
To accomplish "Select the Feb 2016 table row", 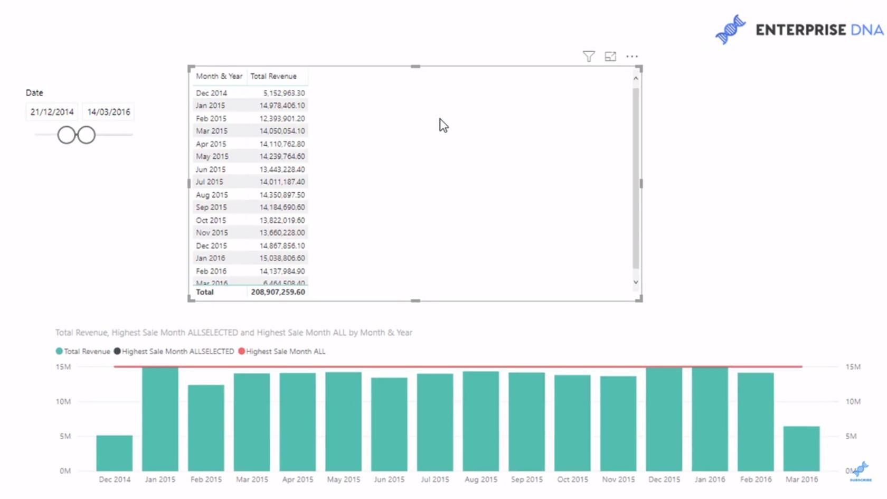I will 250,271.
